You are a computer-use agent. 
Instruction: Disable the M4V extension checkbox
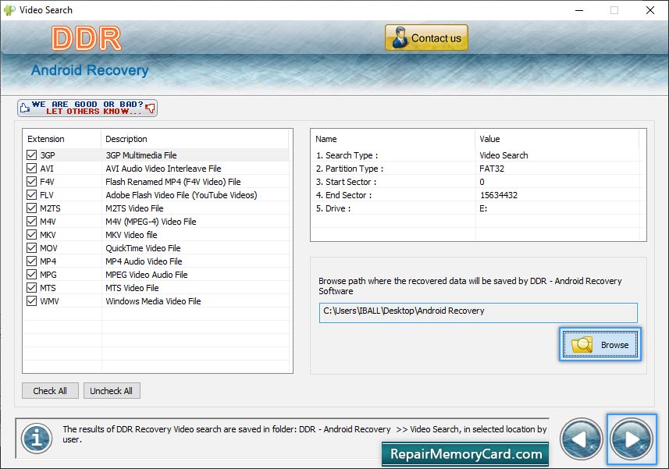pos(31,221)
